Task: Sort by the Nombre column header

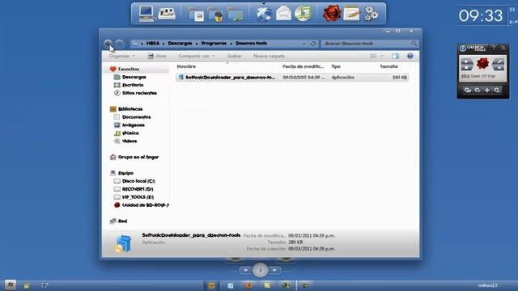Action: pyautogui.click(x=186, y=66)
